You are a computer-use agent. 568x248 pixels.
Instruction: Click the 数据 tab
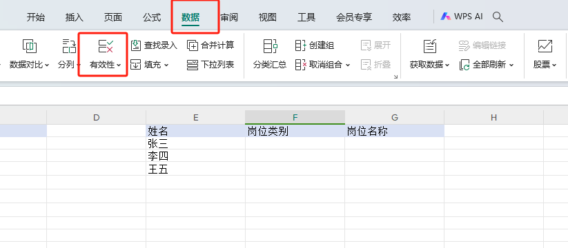pyautogui.click(x=190, y=17)
